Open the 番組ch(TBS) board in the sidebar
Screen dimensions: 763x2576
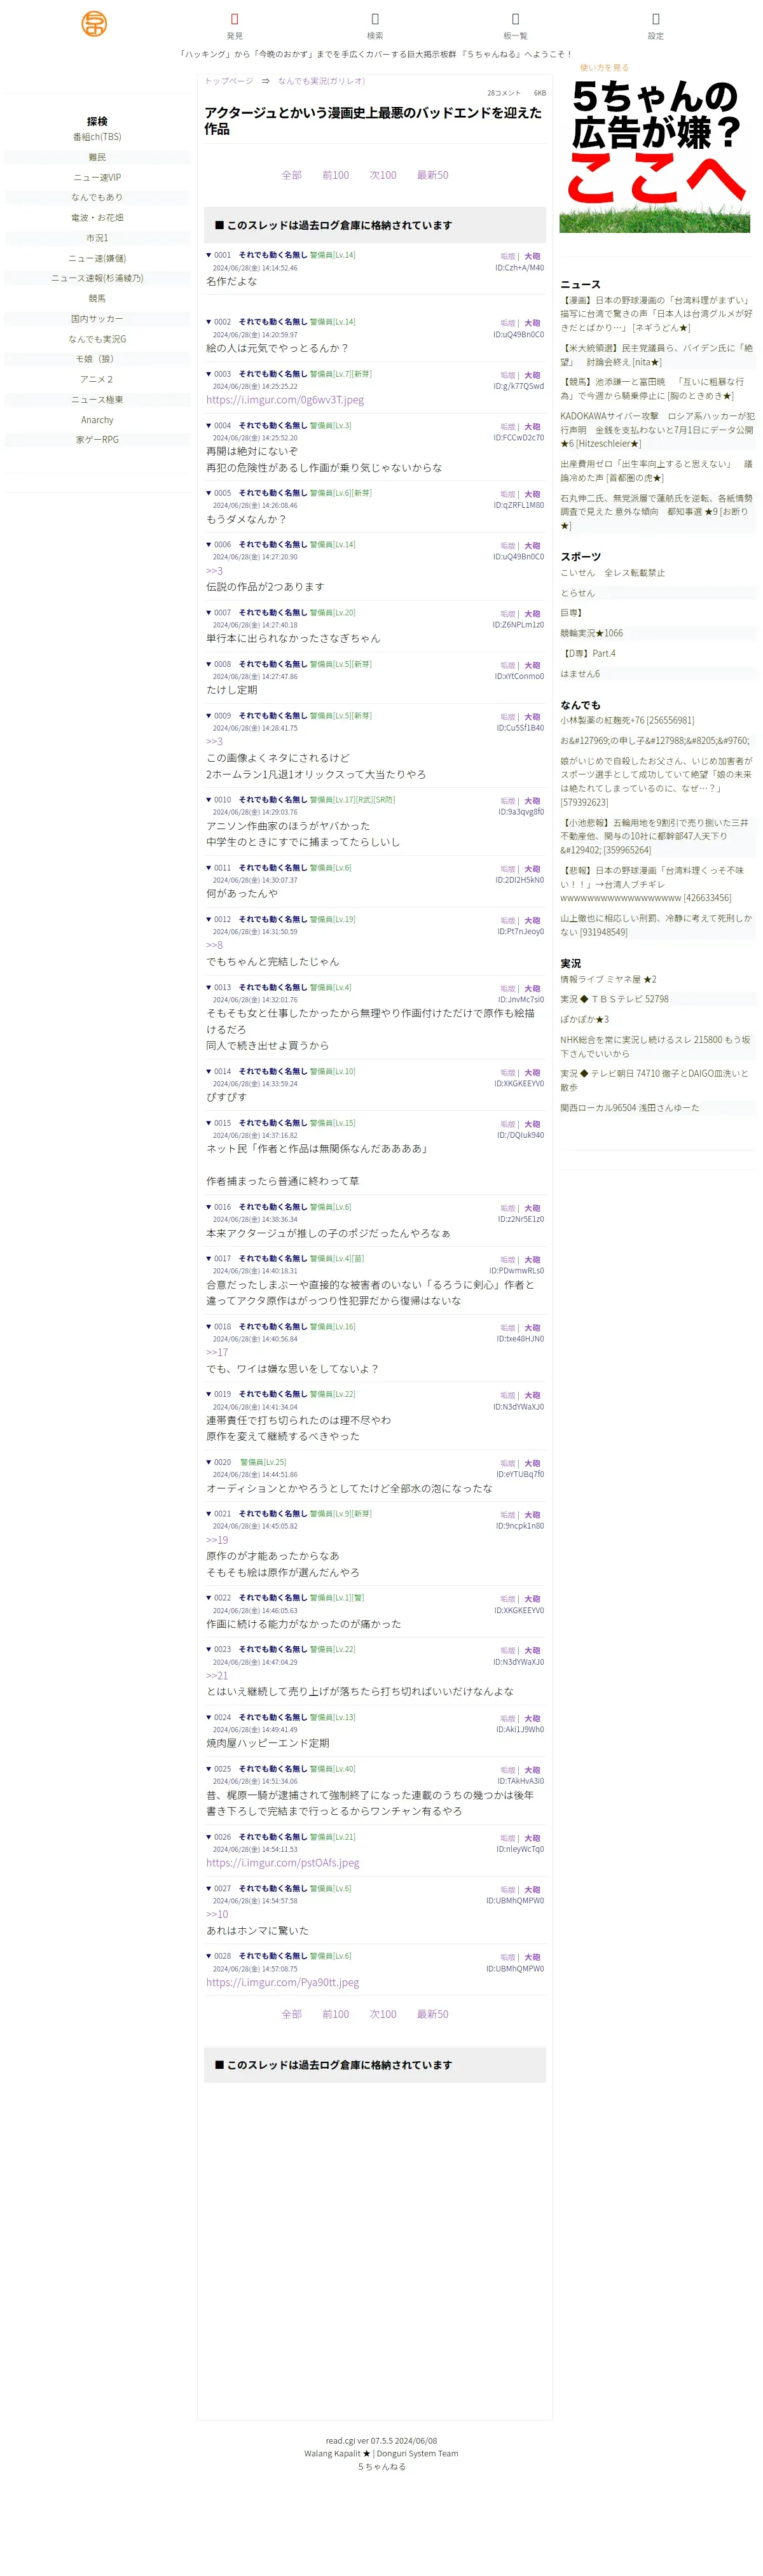click(97, 137)
